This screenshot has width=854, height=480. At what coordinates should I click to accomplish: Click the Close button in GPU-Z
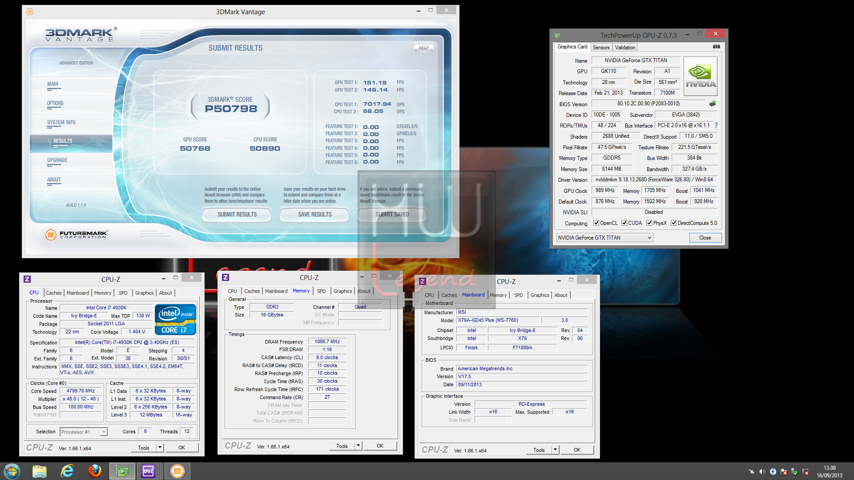pos(705,238)
